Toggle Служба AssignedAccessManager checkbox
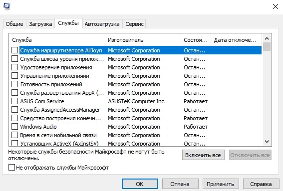The height and width of the screenshot is (191, 283). (14, 110)
